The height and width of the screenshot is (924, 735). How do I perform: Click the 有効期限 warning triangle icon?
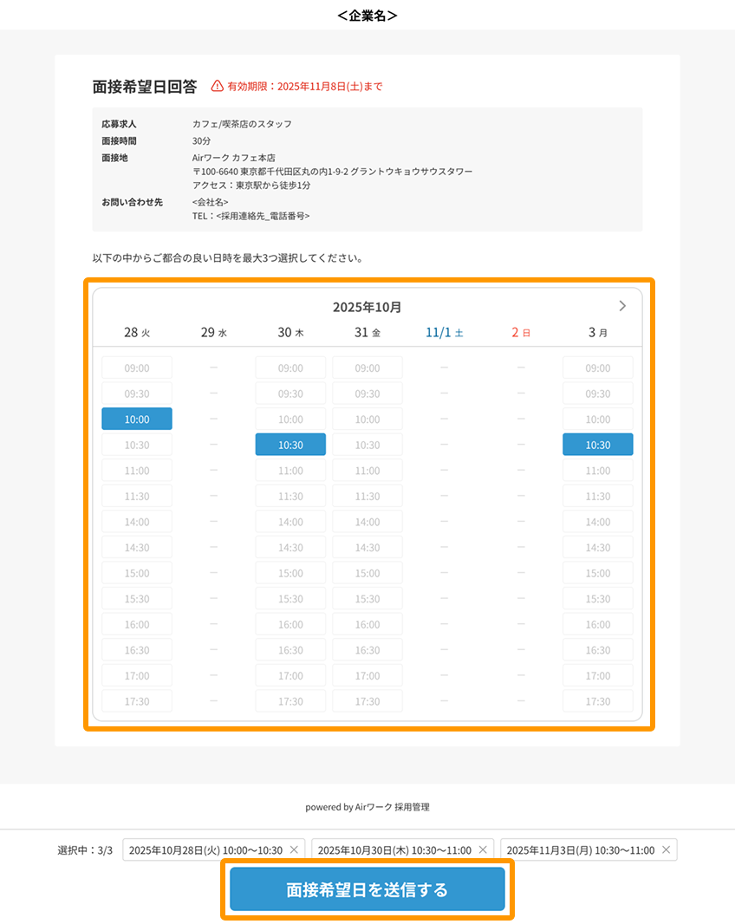point(218,86)
